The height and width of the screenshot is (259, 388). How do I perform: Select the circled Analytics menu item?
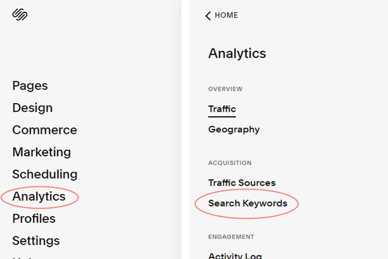tap(39, 197)
